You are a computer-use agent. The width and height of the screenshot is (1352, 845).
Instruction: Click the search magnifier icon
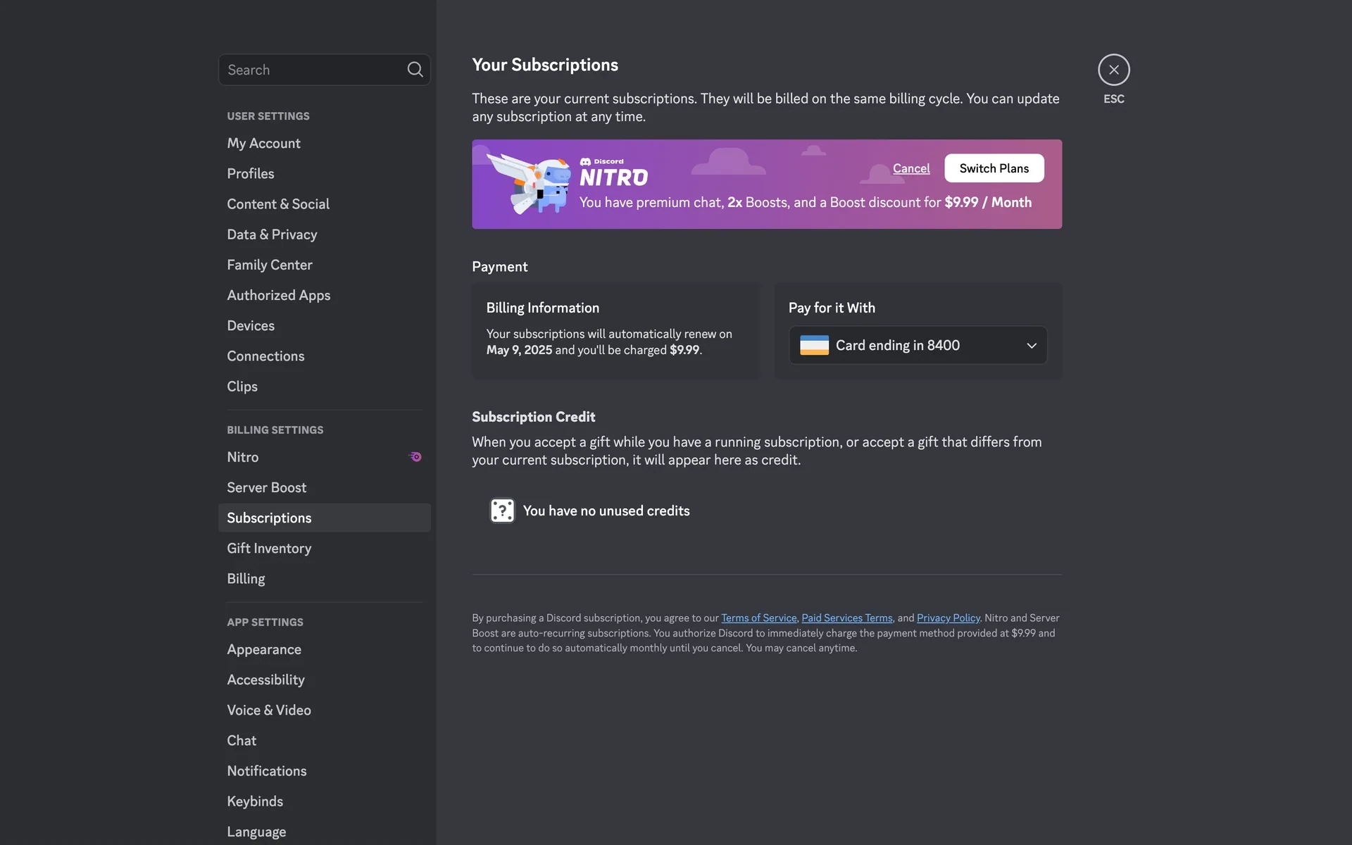[x=415, y=70]
